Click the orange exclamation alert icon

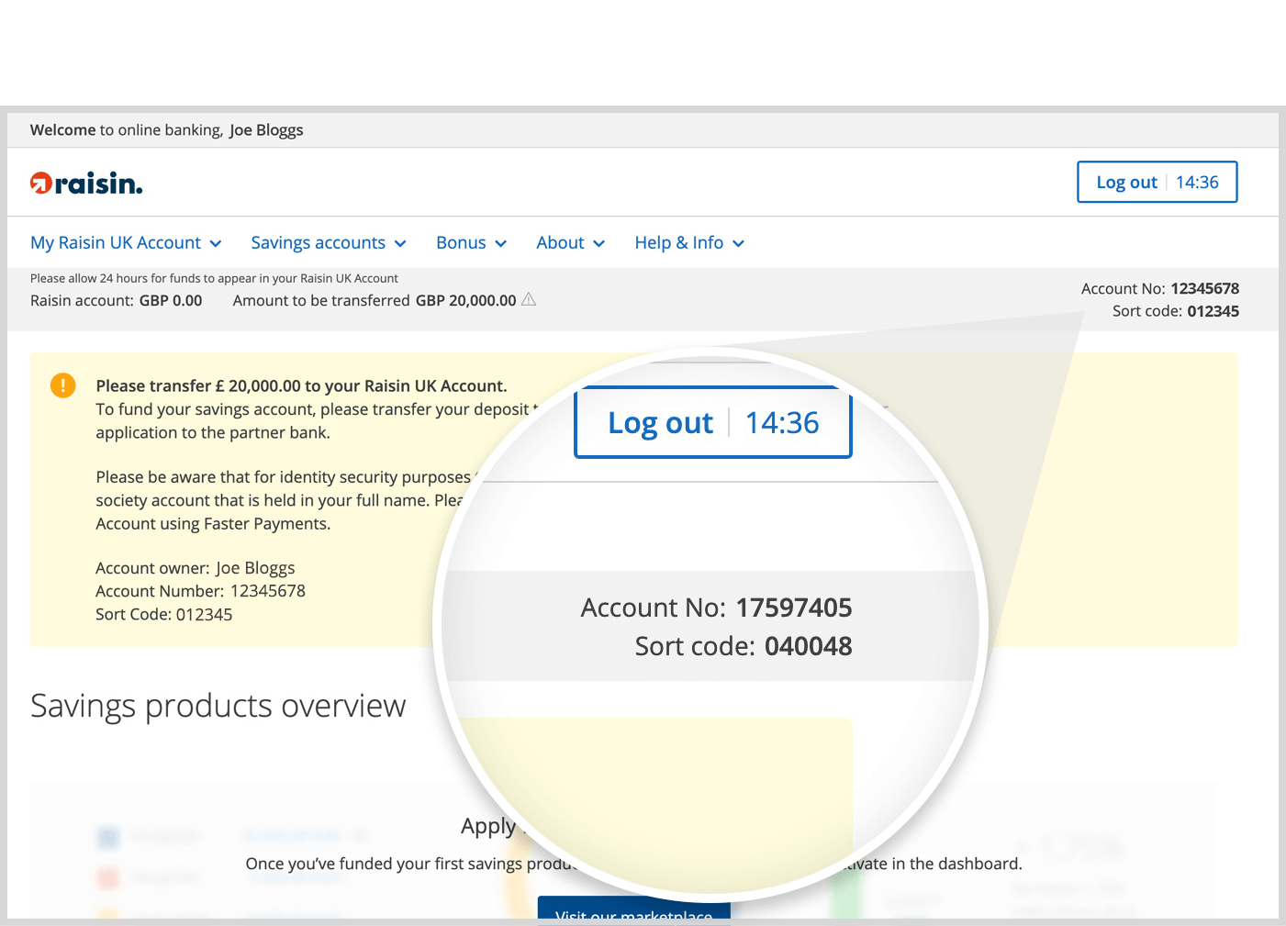point(62,385)
